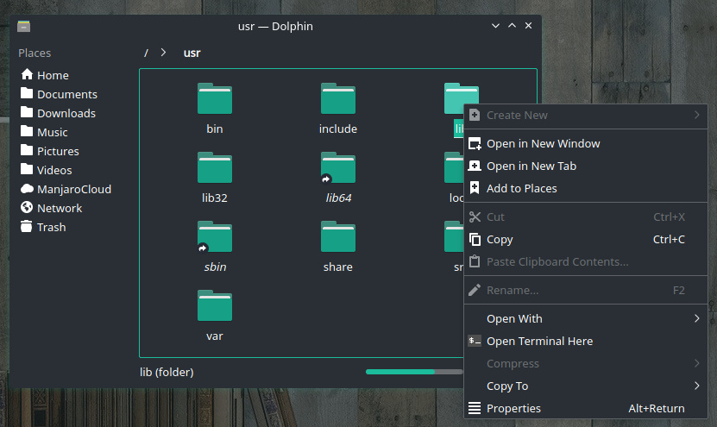Minimize the Dolphin window
This screenshot has height=427, width=717.
pyautogui.click(x=495, y=26)
